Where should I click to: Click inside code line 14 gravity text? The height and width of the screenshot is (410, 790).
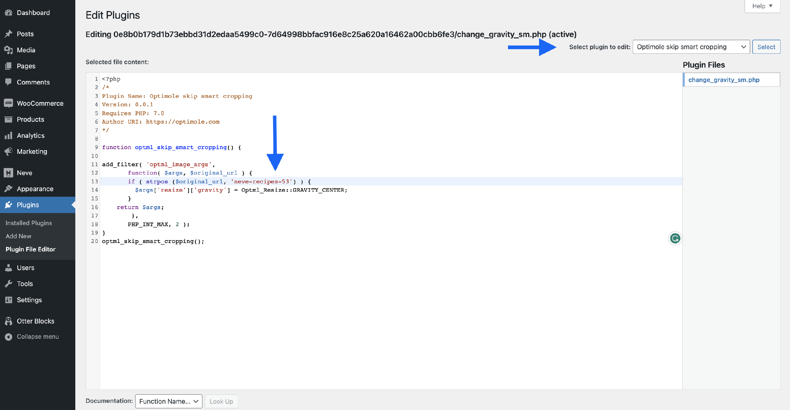[210, 190]
